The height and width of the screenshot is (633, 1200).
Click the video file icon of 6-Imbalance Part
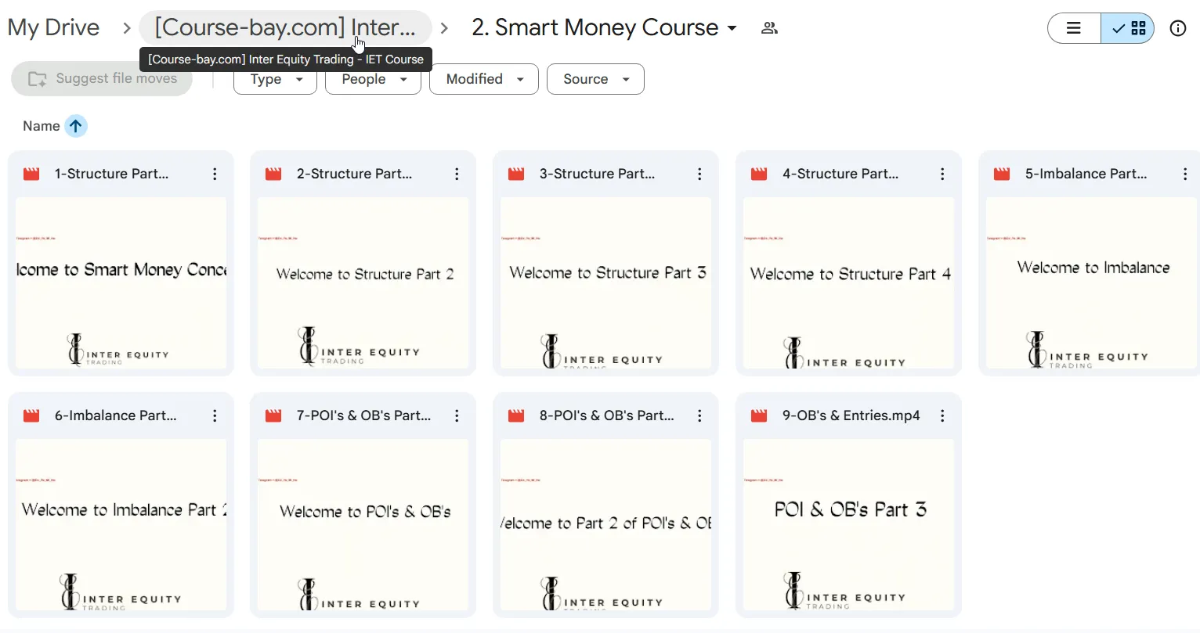pyautogui.click(x=31, y=416)
